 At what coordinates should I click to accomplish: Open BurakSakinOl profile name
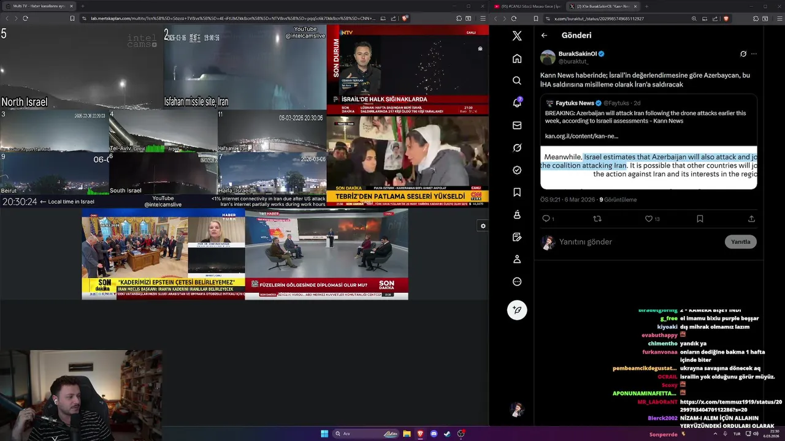click(x=577, y=54)
